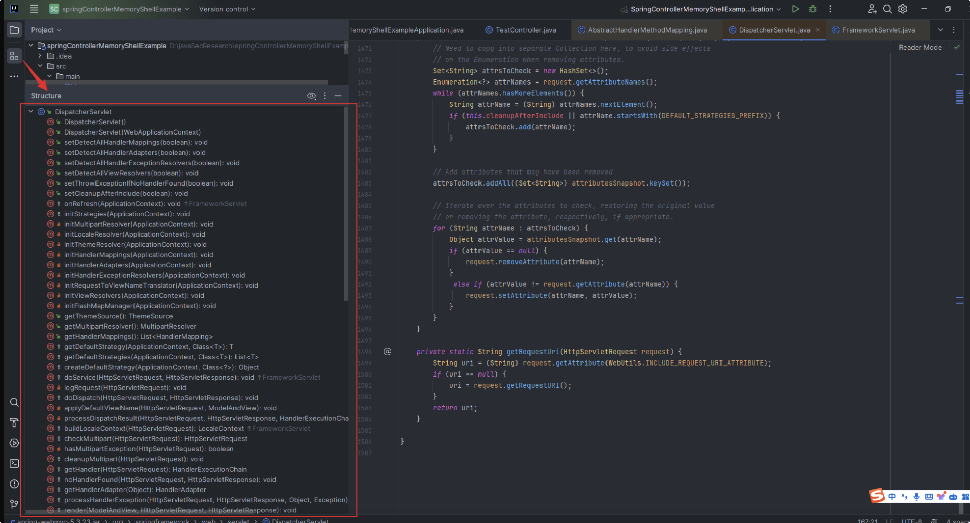Image resolution: width=970 pixels, height=523 pixels.
Task: Click the springframework breadcrumb
Action: [162, 521]
